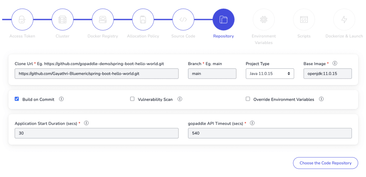Image resolution: width=366 pixels, height=177 pixels.
Task: Focus the Base Image input field
Action: coord(328,73)
